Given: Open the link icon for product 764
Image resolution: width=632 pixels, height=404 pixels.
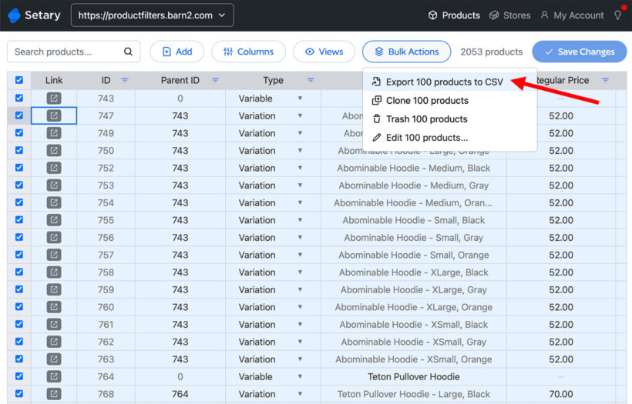Looking at the screenshot, I should coord(54,376).
